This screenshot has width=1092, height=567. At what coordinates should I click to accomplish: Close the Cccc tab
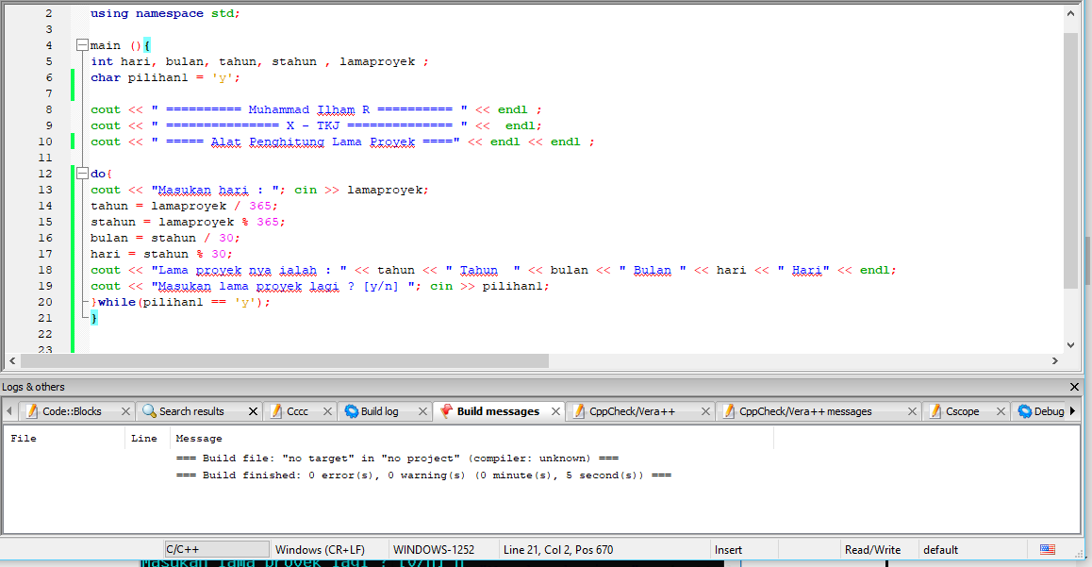327,411
